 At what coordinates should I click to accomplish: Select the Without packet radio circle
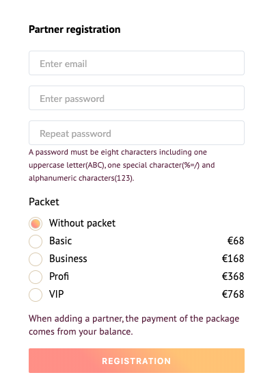pos(36,224)
